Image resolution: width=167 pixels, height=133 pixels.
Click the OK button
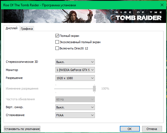tap(130, 129)
